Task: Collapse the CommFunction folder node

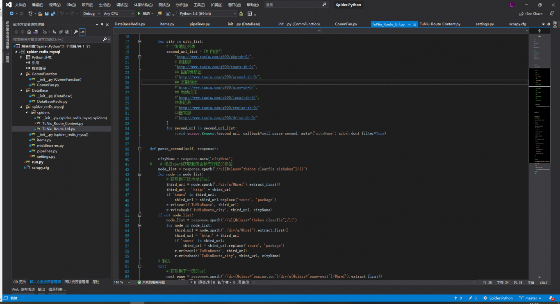Action: click(21, 74)
